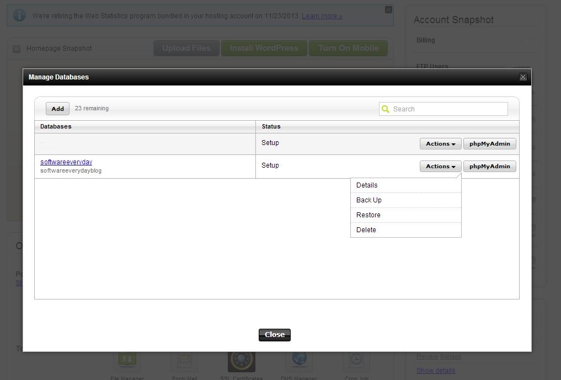This screenshot has width=561, height=380.
Task: Select Restore from the Actions menu
Action: [x=368, y=215]
